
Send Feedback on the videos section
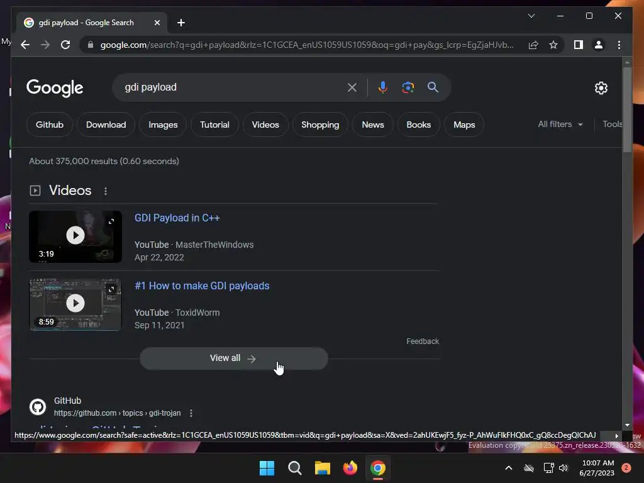[422, 341]
